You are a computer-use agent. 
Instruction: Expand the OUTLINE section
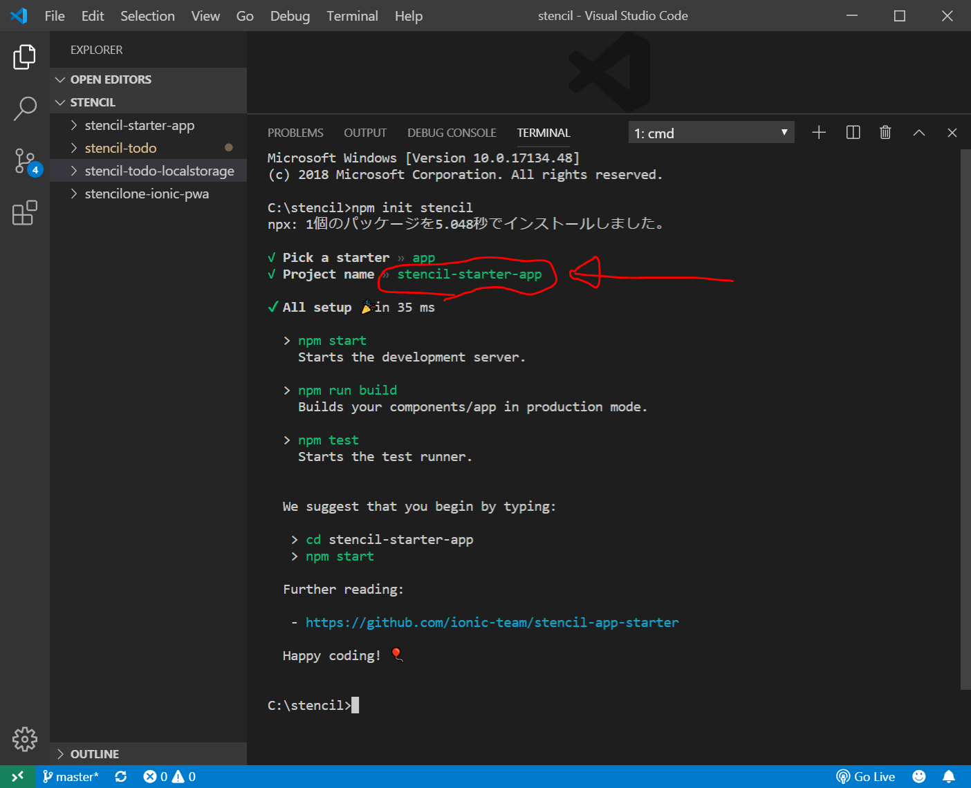[x=94, y=754]
